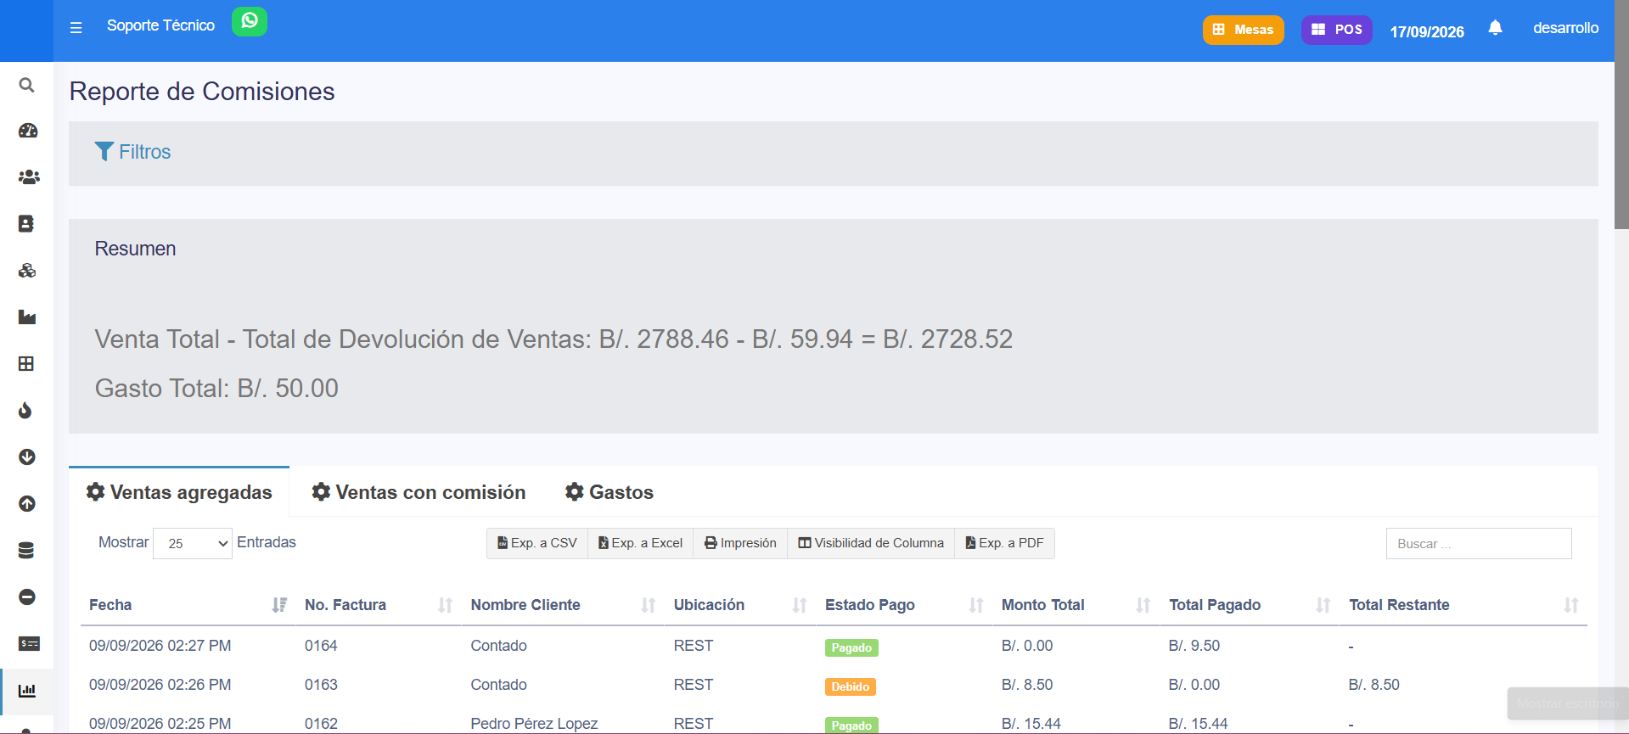Open the products cubes icon in sidebar

point(27,271)
